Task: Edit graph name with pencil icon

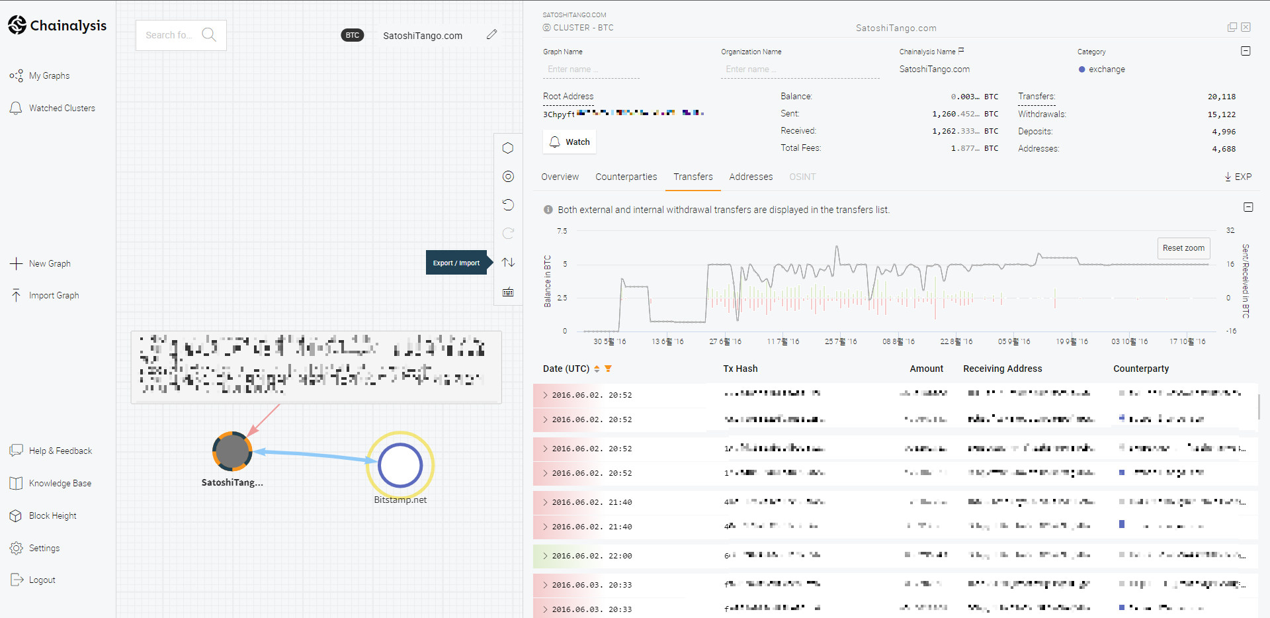Action: [x=491, y=34]
